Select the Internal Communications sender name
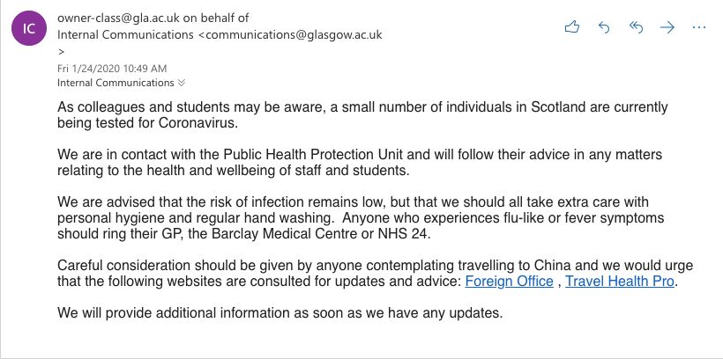723x359 pixels. pyautogui.click(x=125, y=34)
